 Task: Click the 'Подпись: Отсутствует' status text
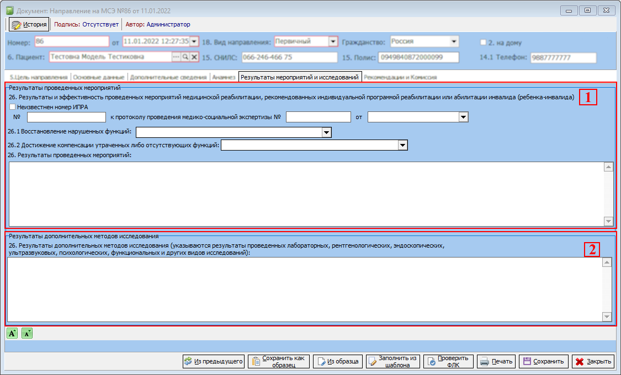(x=86, y=24)
